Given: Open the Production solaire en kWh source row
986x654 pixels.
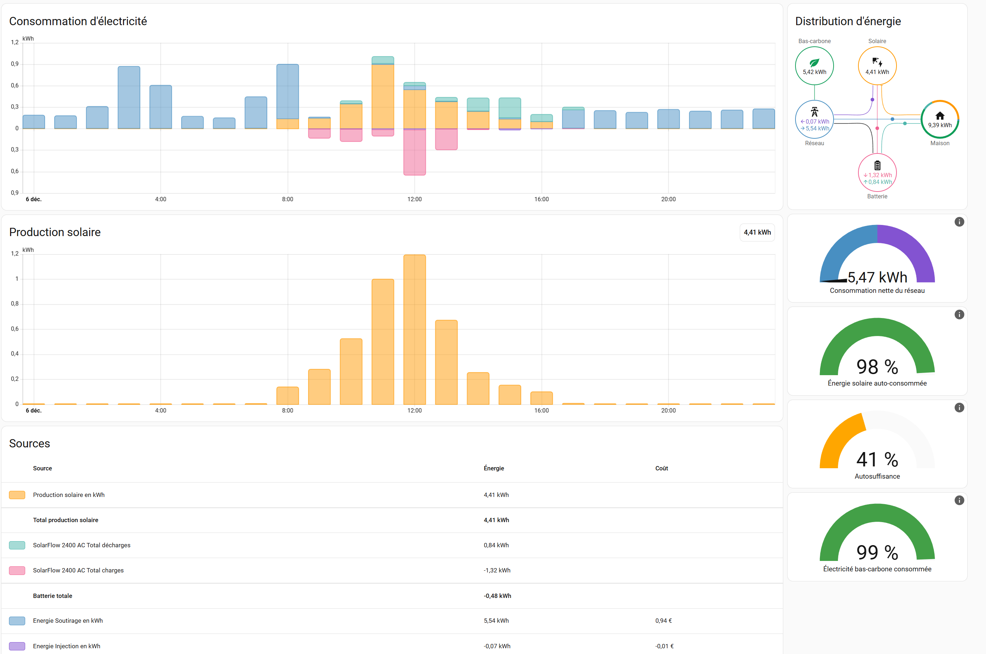Looking at the screenshot, I should [x=69, y=495].
